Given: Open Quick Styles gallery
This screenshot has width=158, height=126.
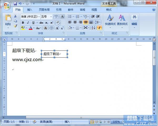Looking at the screenshot, I should click(110, 21).
